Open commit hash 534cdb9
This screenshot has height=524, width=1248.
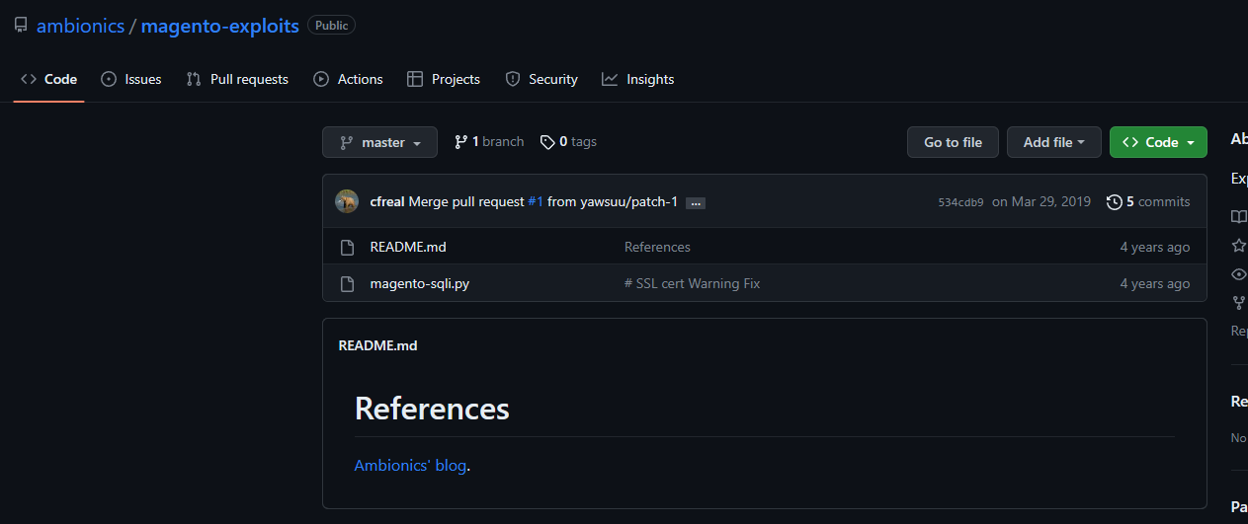(960, 202)
